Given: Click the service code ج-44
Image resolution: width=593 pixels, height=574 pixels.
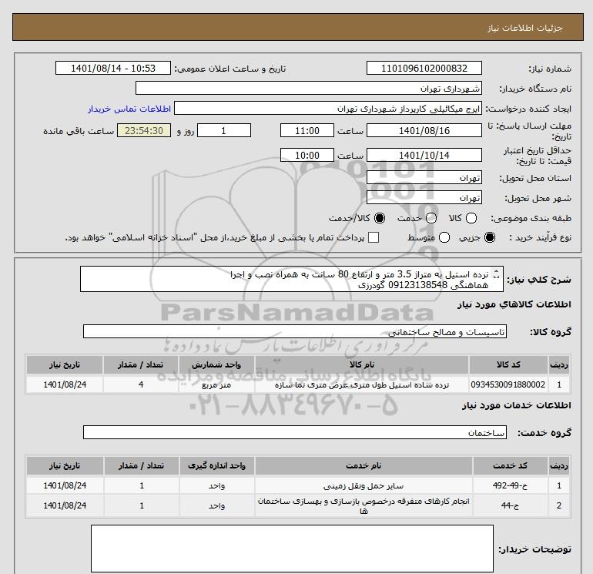Looking at the screenshot, I should (x=510, y=505).
